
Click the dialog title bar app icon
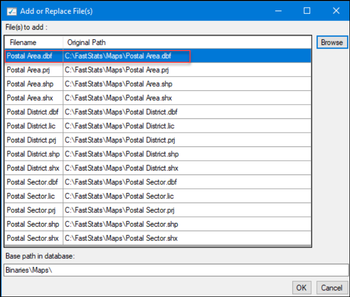pyautogui.click(x=12, y=11)
